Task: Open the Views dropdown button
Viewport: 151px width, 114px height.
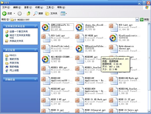Action: [x=64, y=13]
